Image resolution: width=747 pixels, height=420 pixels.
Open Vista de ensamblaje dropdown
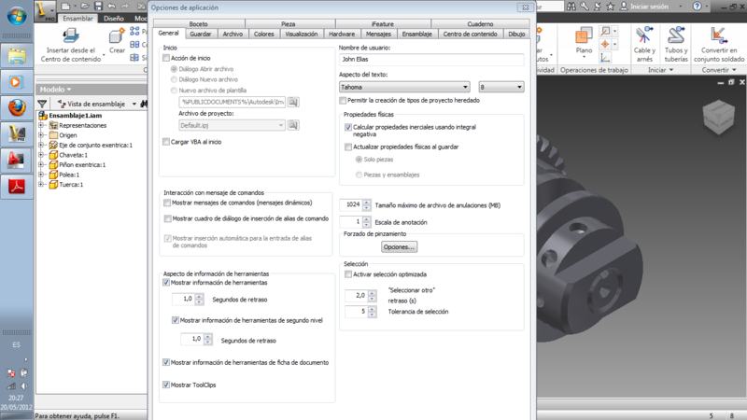(x=134, y=104)
